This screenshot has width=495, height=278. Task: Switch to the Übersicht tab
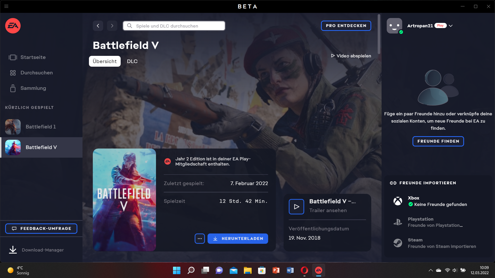105,61
